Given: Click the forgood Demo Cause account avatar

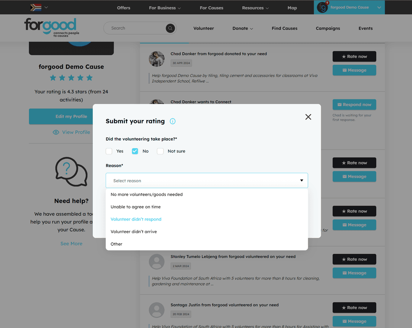Looking at the screenshot, I should 322,7.
